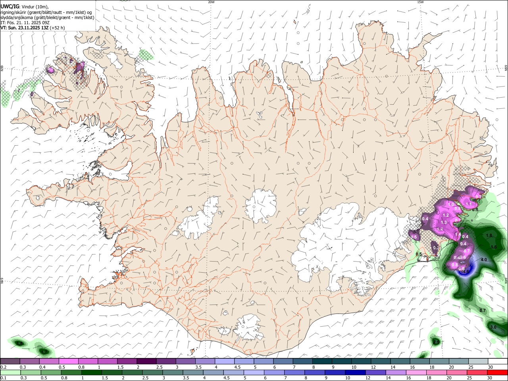Click the '4.0' rain value off southeast coast
This screenshot has width=508, height=381.
pyautogui.click(x=484, y=260)
